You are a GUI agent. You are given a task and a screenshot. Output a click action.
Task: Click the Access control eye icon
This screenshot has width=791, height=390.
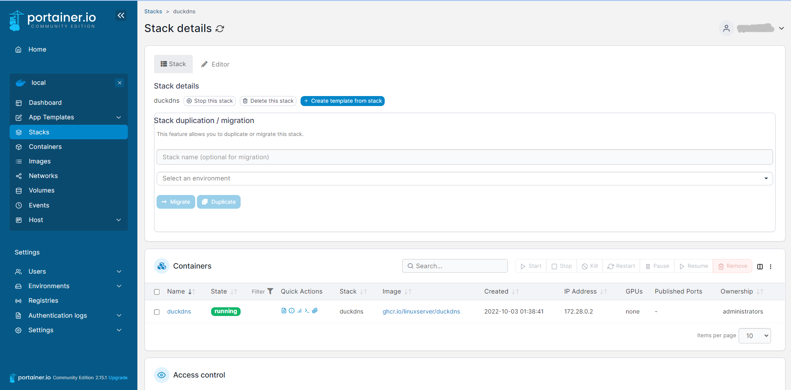pyautogui.click(x=162, y=375)
